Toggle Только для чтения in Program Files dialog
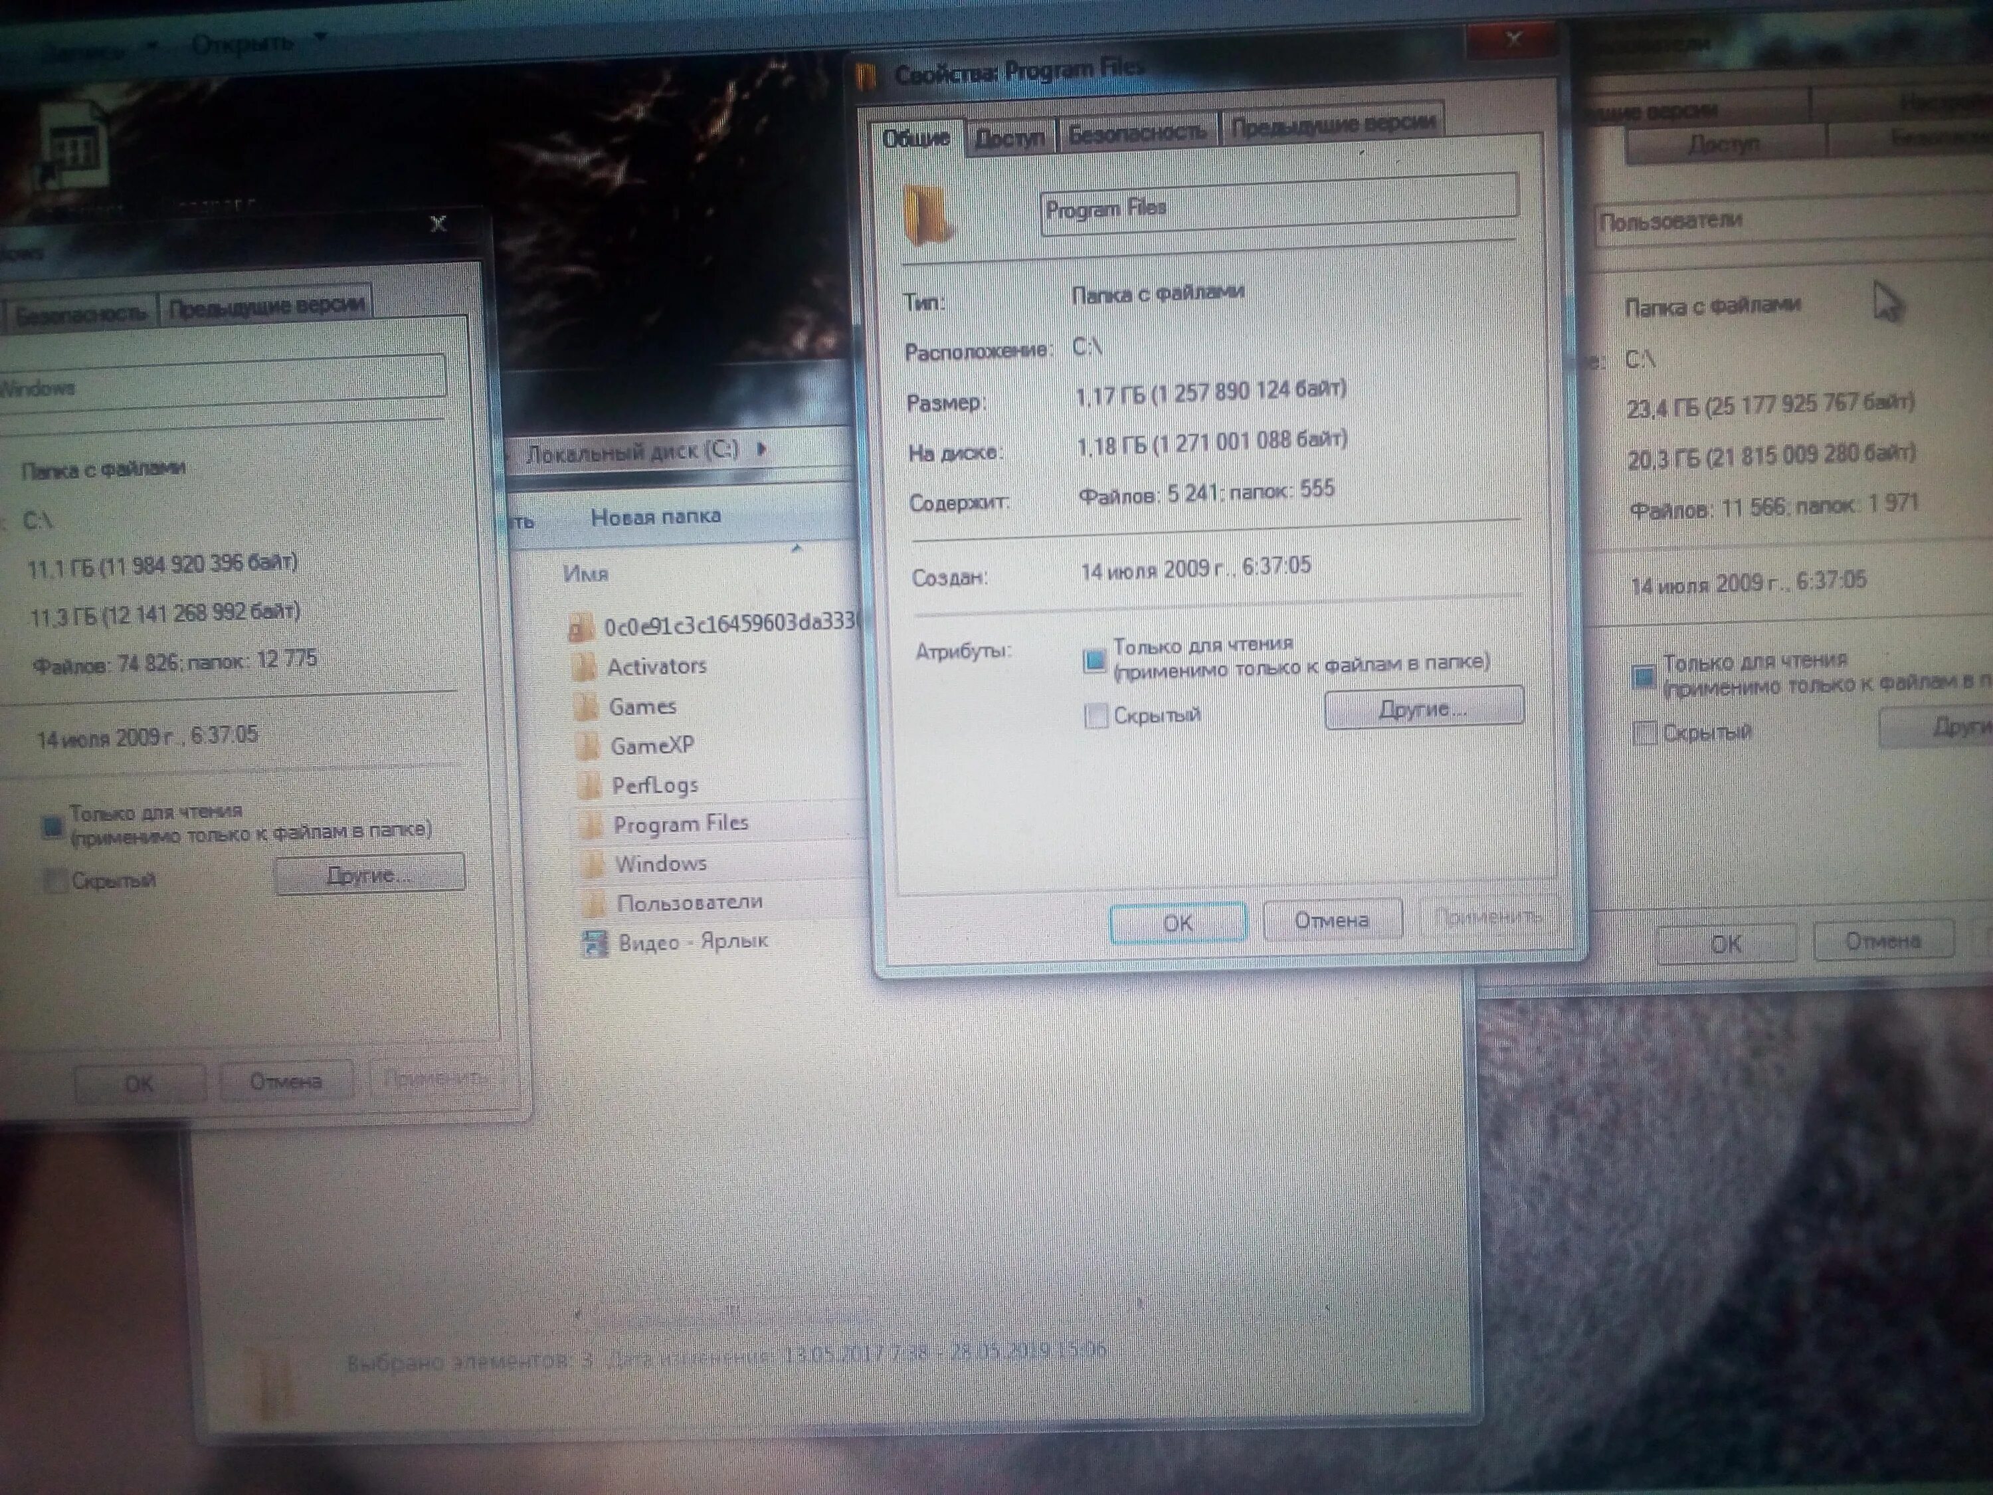Screen dimensions: 1993x1495 [x=1093, y=660]
